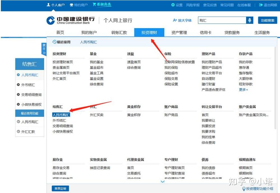Open the 资产管理 tab
Screen dimensions: 280x193
179,32
